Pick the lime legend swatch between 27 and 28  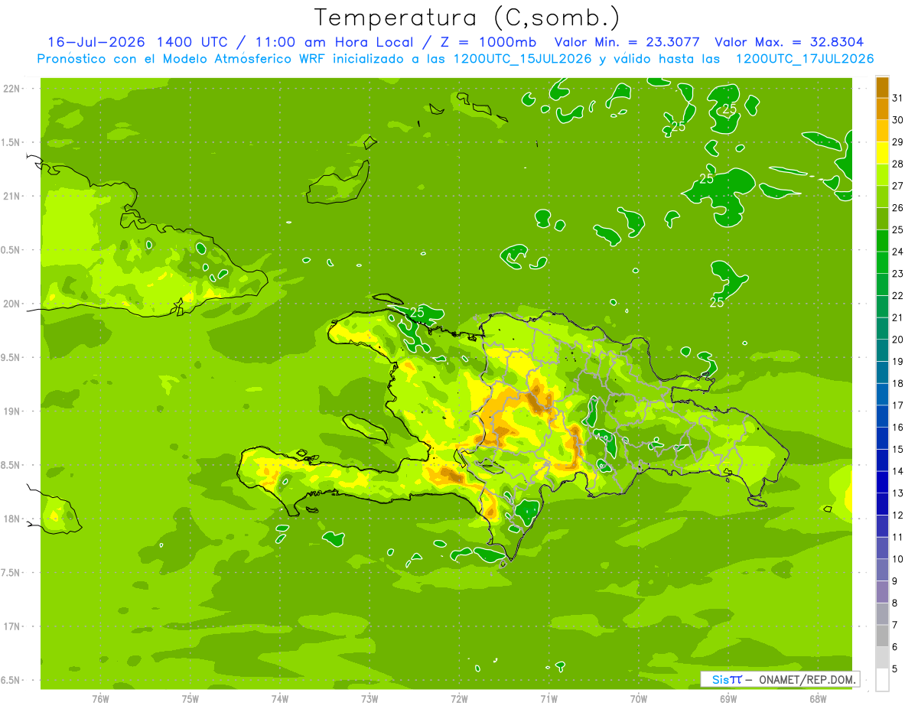tap(882, 175)
